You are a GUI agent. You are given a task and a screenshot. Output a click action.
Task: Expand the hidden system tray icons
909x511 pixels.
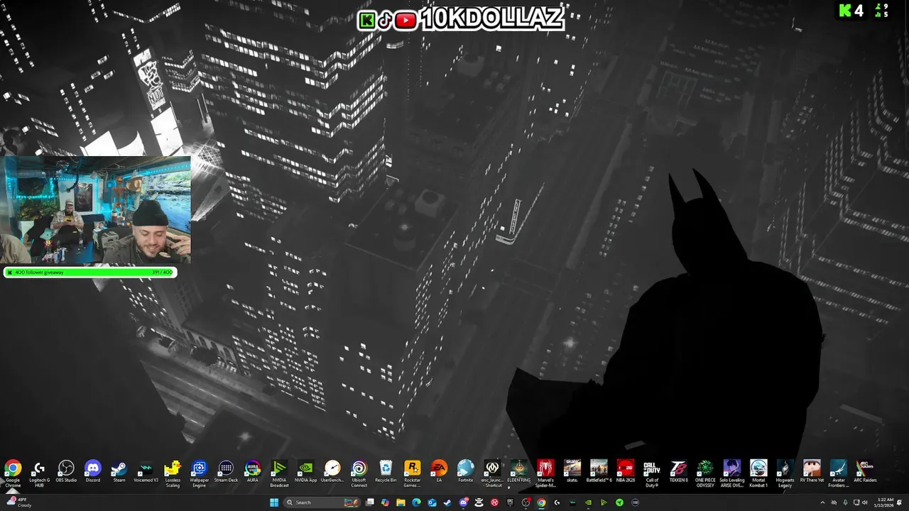(x=822, y=502)
